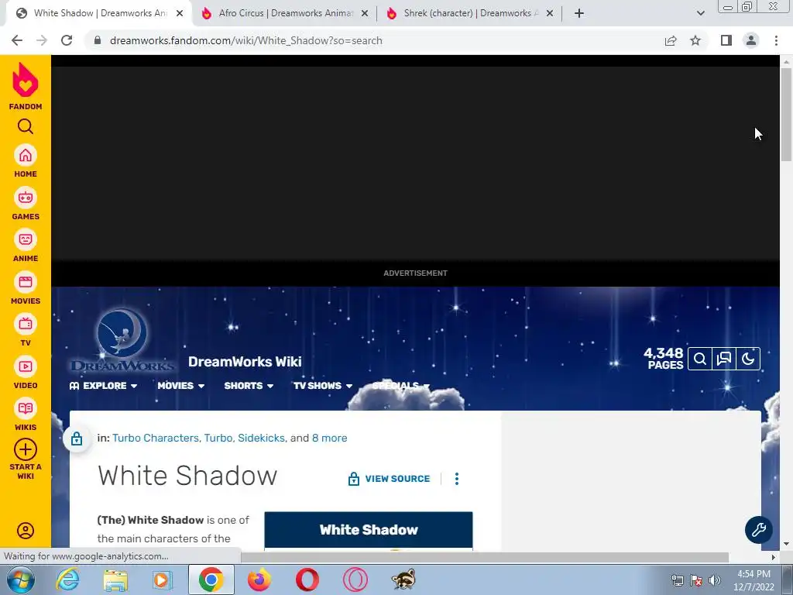Open the Sidekicks category link

click(x=261, y=439)
